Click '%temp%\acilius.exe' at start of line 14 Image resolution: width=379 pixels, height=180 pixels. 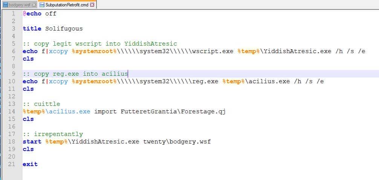pyautogui.click(x=57, y=111)
